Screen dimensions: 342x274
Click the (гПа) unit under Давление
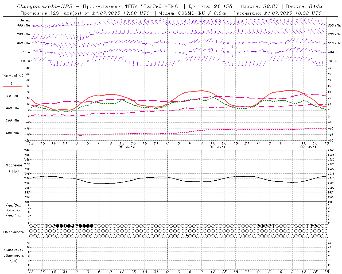click(x=14, y=172)
